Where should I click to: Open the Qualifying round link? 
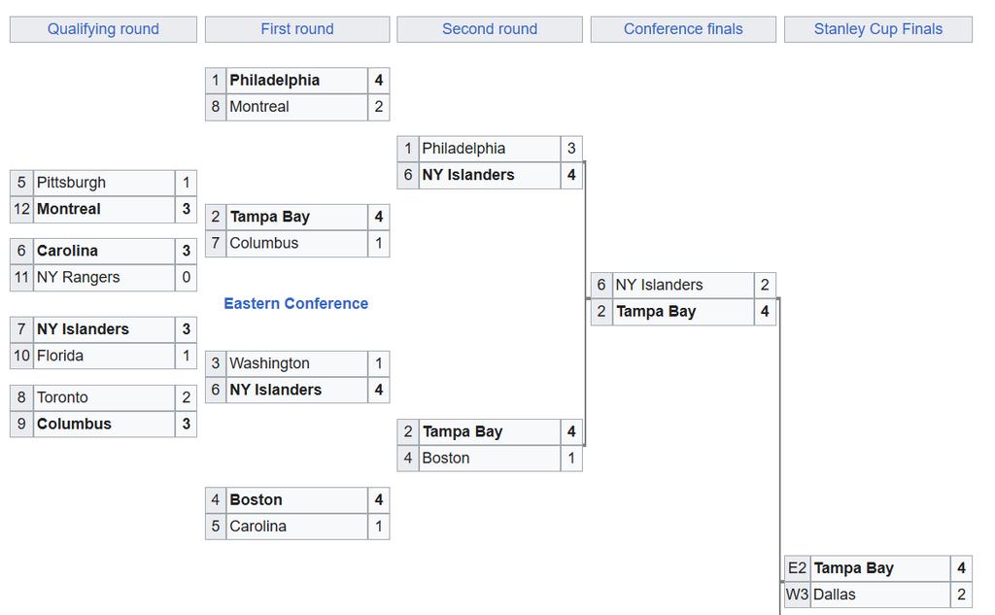pyautogui.click(x=103, y=29)
